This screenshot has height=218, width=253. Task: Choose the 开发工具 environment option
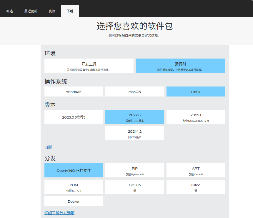(x=89, y=66)
